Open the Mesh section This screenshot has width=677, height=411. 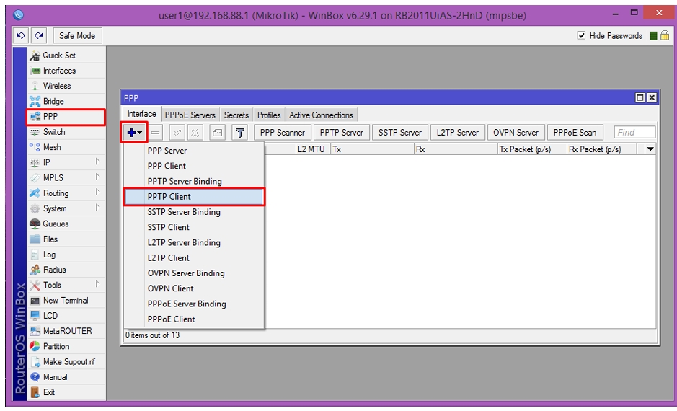[66, 147]
